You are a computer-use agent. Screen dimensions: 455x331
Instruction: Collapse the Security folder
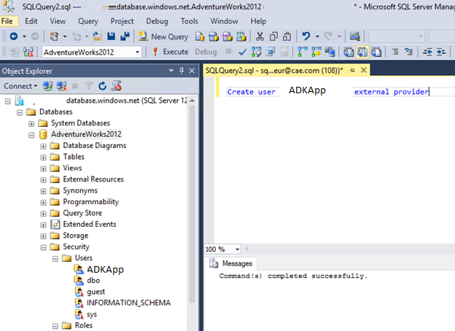[43, 247]
